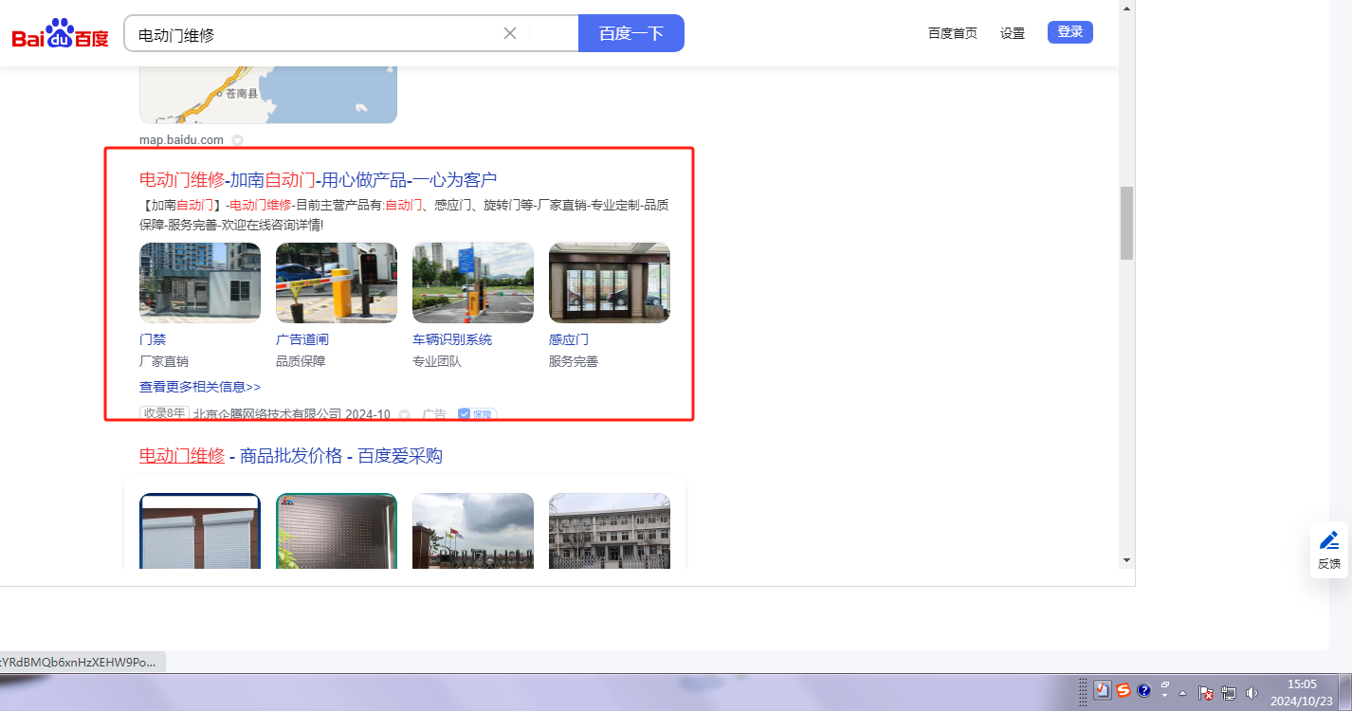The width and height of the screenshot is (1352, 711).
Task: Click the 广告 ad label
Action: (434, 414)
